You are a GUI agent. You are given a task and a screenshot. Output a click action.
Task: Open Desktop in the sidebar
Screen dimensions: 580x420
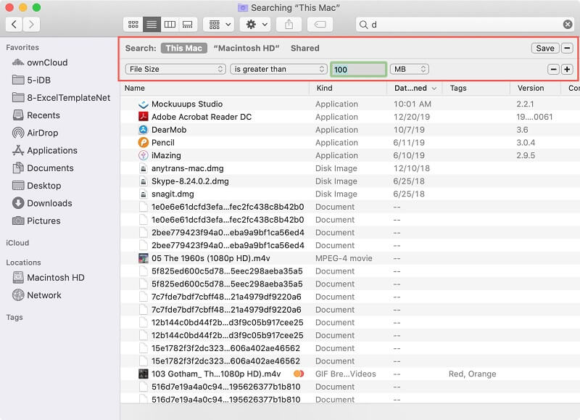point(36,186)
